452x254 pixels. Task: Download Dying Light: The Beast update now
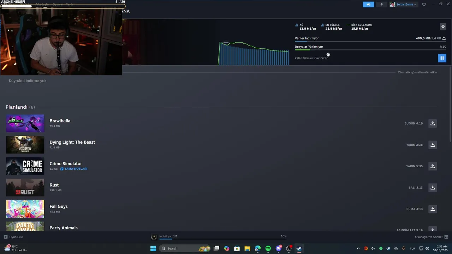tap(433, 145)
